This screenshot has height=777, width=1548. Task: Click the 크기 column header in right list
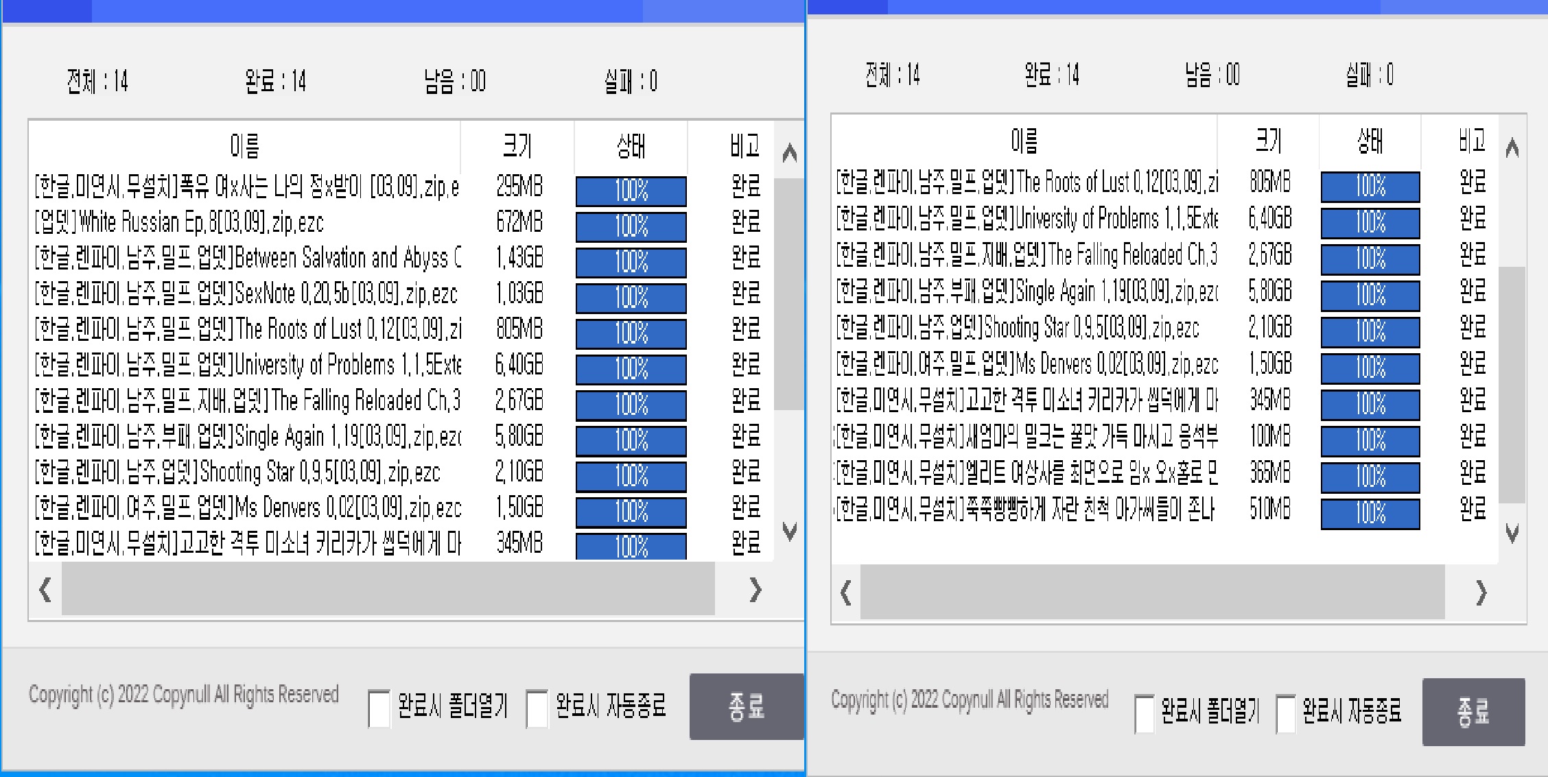[1267, 141]
